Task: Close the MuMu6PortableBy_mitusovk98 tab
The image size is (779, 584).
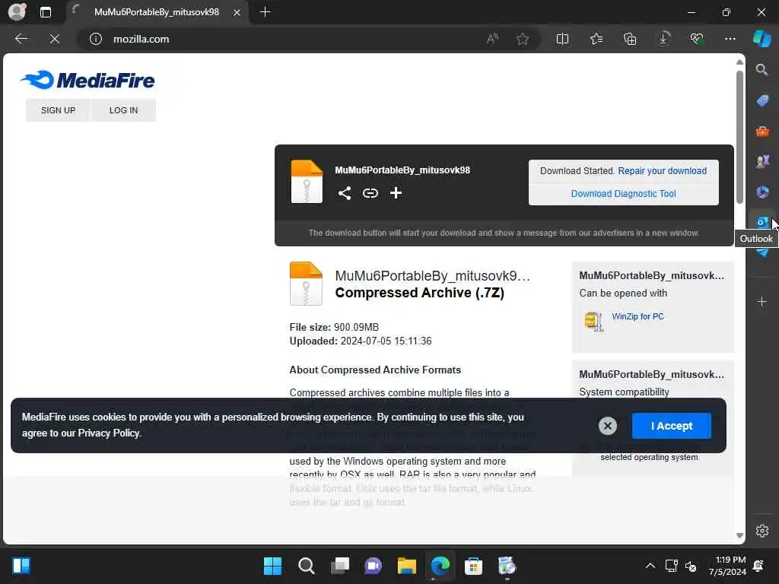Action: coord(237,12)
